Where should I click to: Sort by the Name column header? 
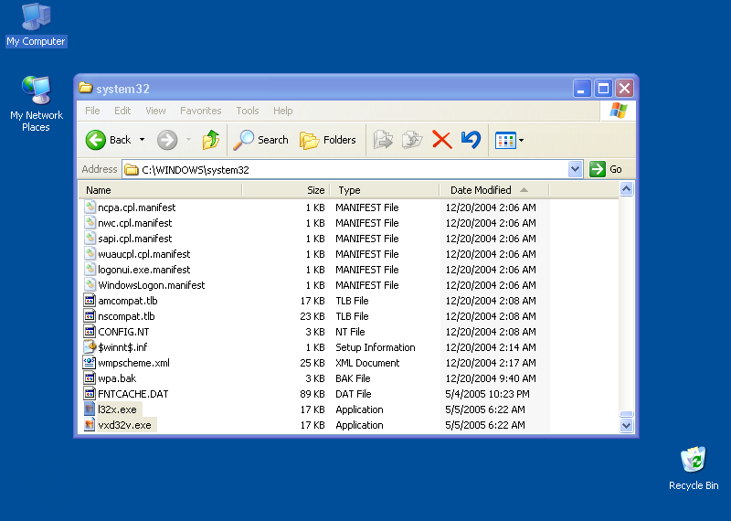coord(160,190)
